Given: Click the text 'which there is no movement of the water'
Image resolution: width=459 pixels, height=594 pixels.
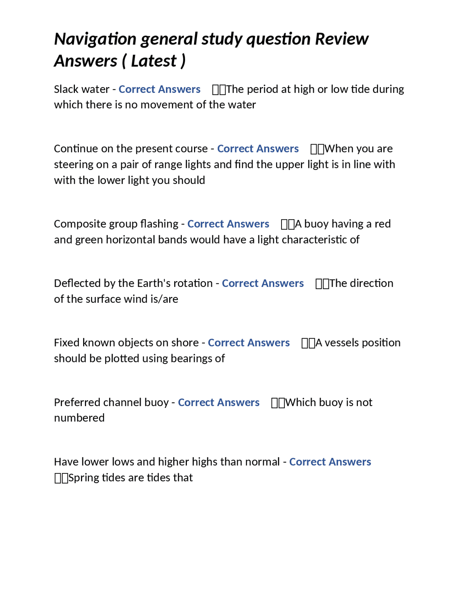Looking at the screenshot, I should (155, 105).
